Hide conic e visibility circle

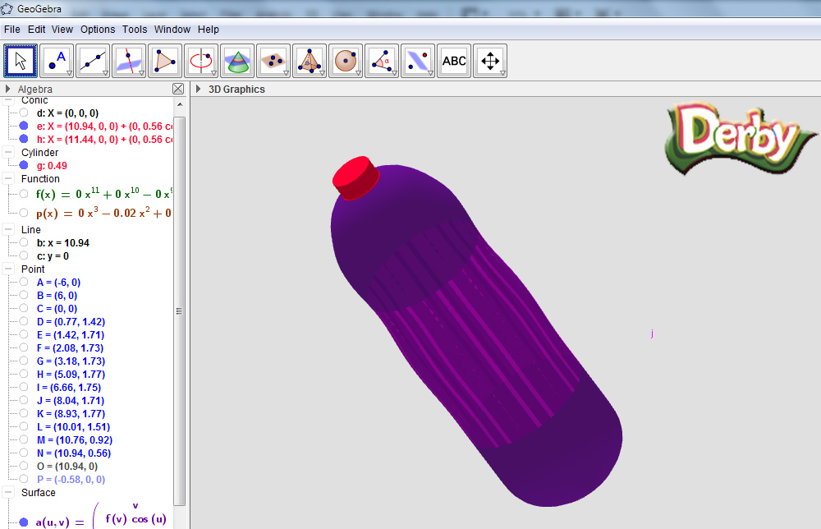(x=24, y=126)
